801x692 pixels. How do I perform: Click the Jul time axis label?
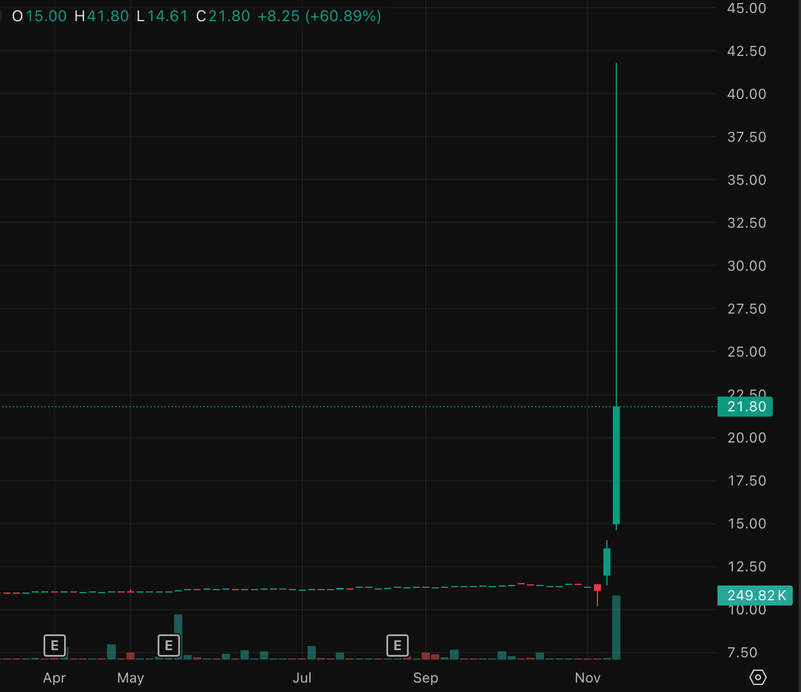(x=302, y=678)
